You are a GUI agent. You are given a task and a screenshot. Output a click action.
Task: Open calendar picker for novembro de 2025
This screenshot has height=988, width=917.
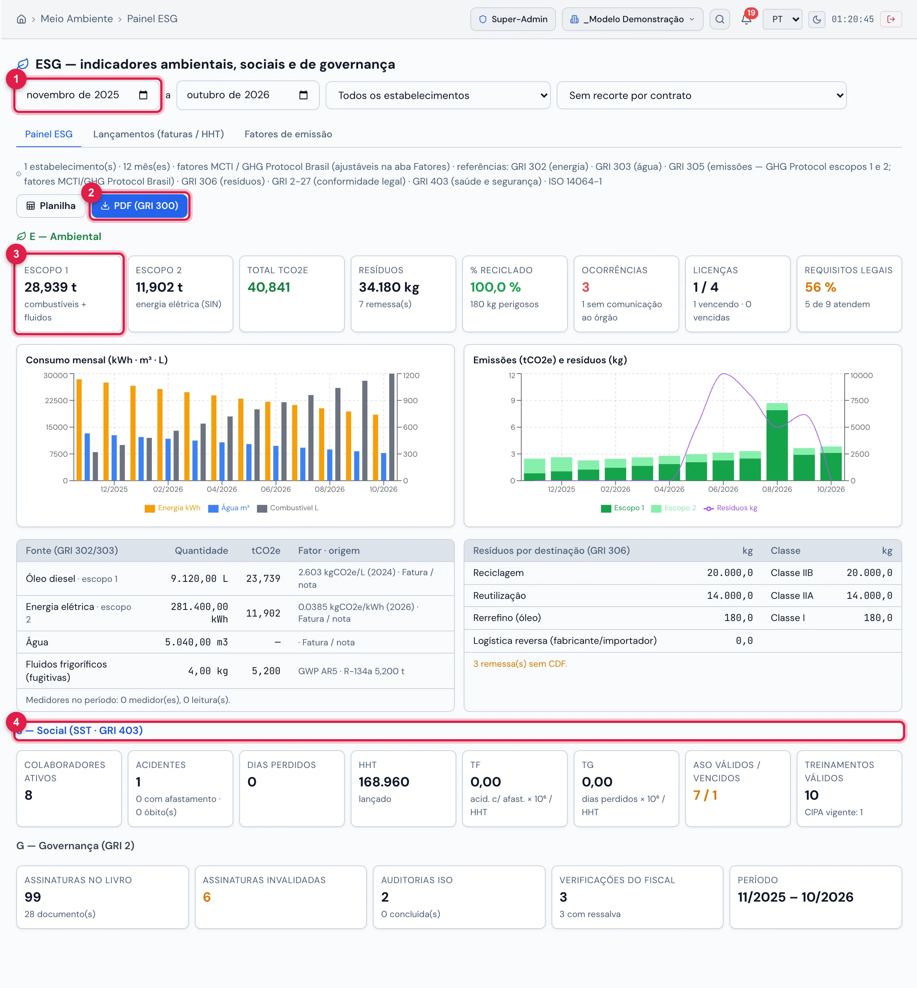pos(143,95)
